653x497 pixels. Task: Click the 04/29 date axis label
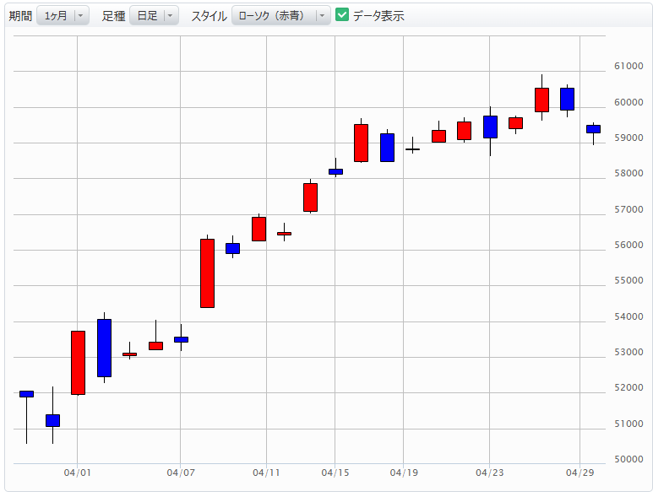pyautogui.click(x=580, y=473)
